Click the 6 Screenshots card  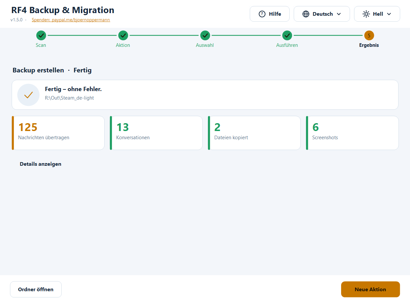tap(352, 133)
